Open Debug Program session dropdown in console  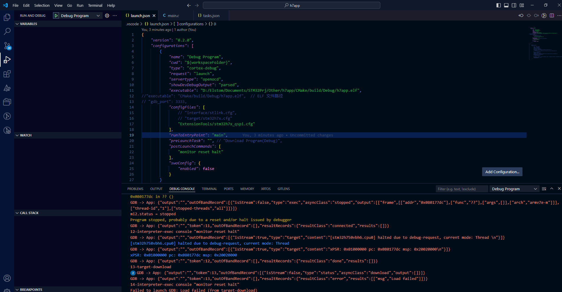[514, 189]
